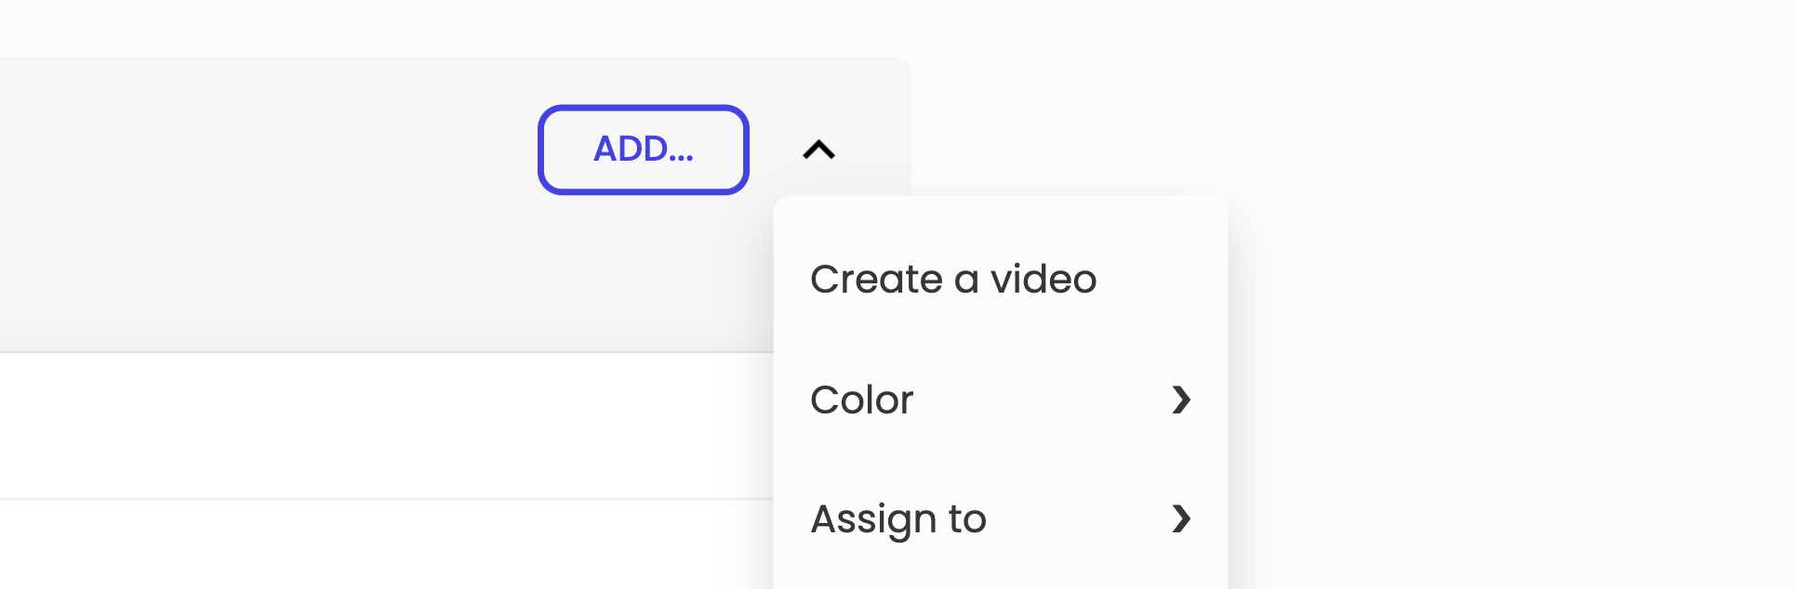
Task: Click the caret-up icon next to ADD...
Action: pyautogui.click(x=819, y=150)
